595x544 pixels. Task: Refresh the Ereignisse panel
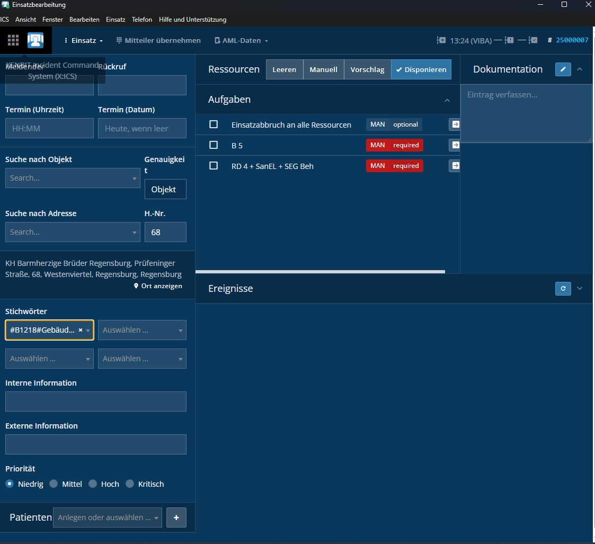click(x=563, y=289)
